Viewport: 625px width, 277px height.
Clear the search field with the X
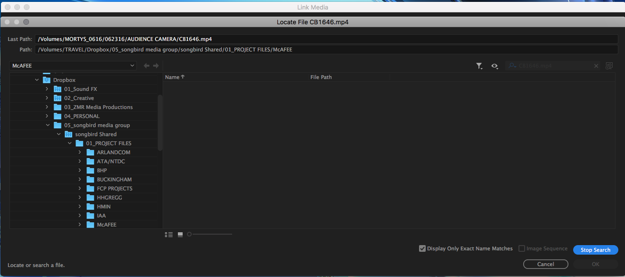tap(596, 66)
